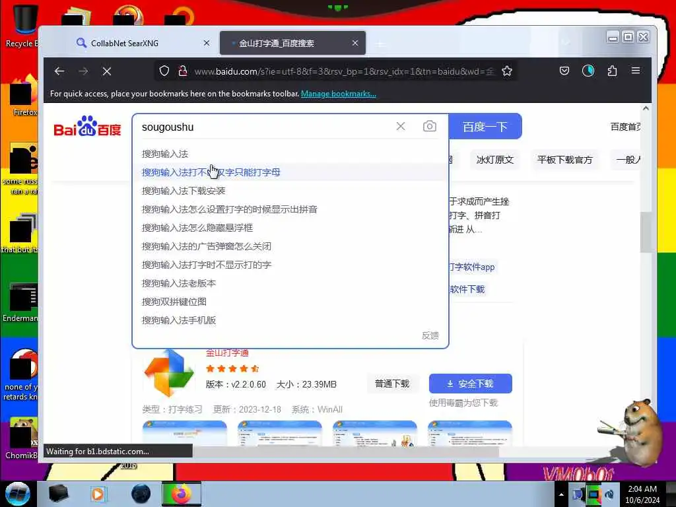Click the 金山打字通 app logo image
This screenshot has width=676, height=507.
(x=169, y=374)
